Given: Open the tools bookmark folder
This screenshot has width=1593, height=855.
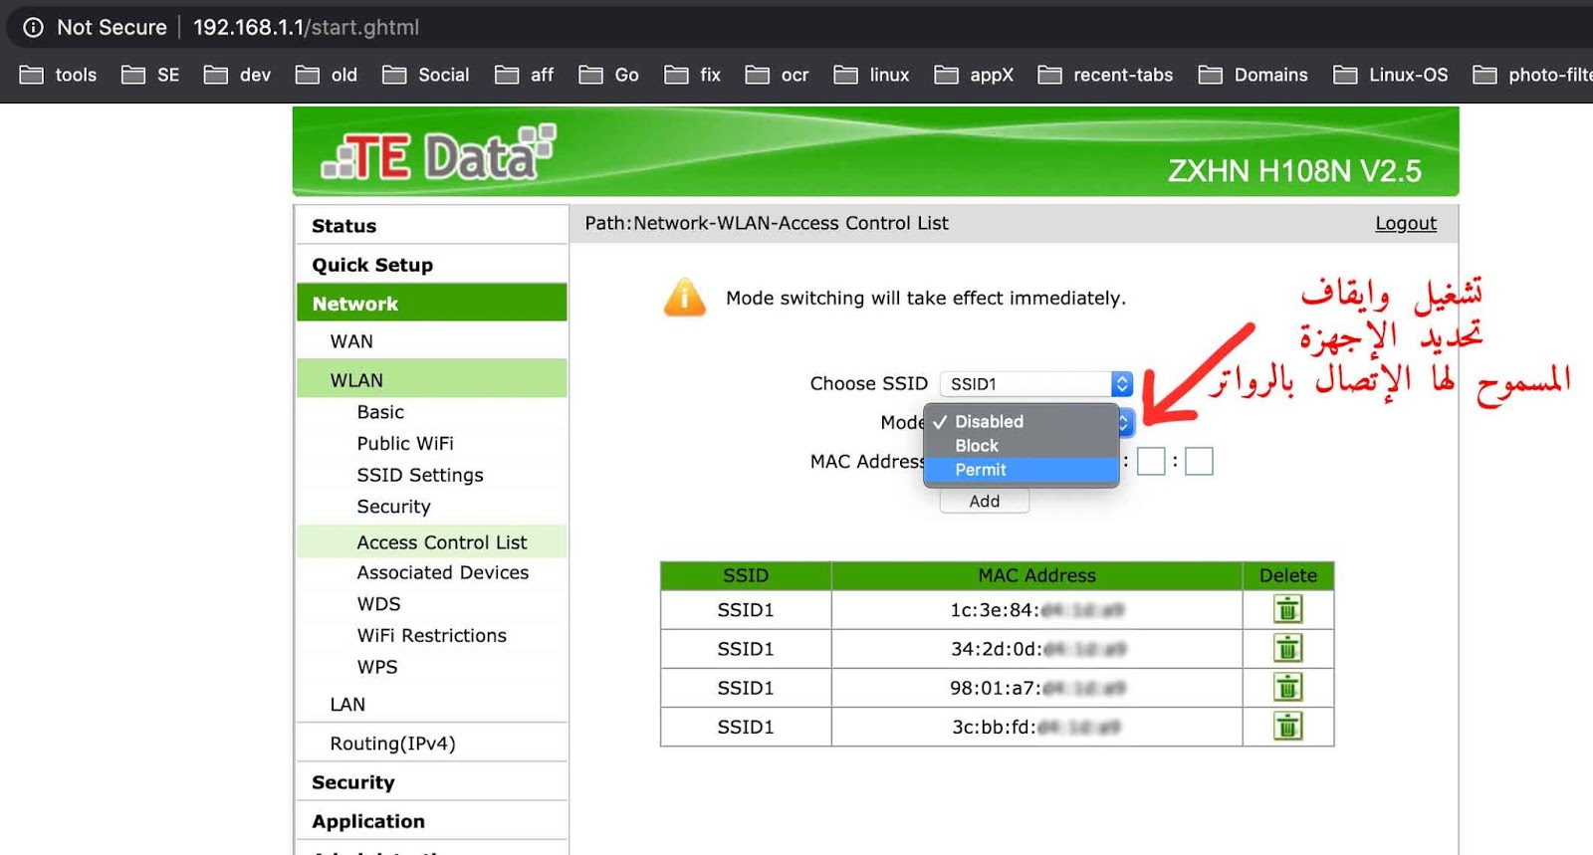Looking at the screenshot, I should click(59, 75).
